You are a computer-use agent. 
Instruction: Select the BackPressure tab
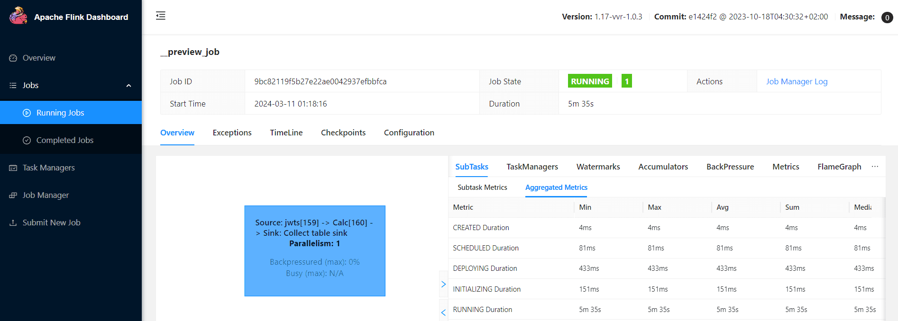click(x=730, y=167)
